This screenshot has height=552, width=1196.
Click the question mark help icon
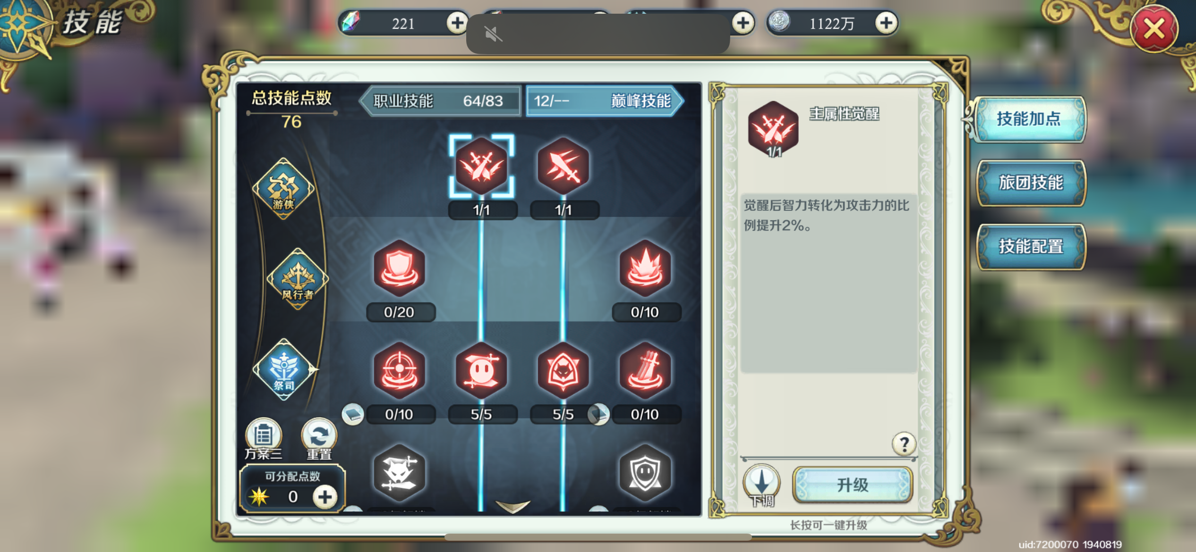(x=904, y=443)
